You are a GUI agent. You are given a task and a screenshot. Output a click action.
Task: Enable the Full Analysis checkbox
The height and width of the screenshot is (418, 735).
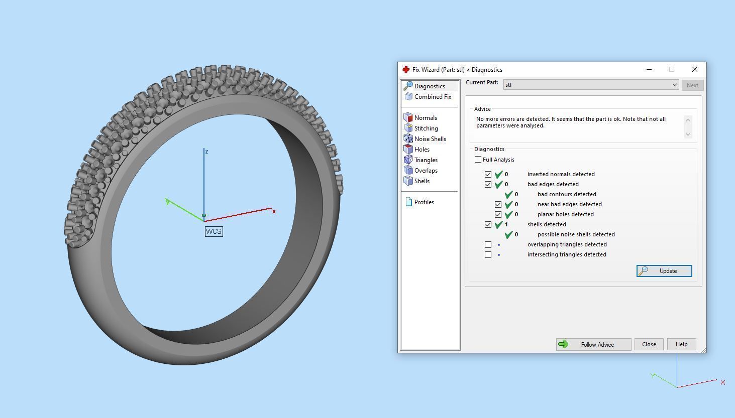click(x=478, y=160)
